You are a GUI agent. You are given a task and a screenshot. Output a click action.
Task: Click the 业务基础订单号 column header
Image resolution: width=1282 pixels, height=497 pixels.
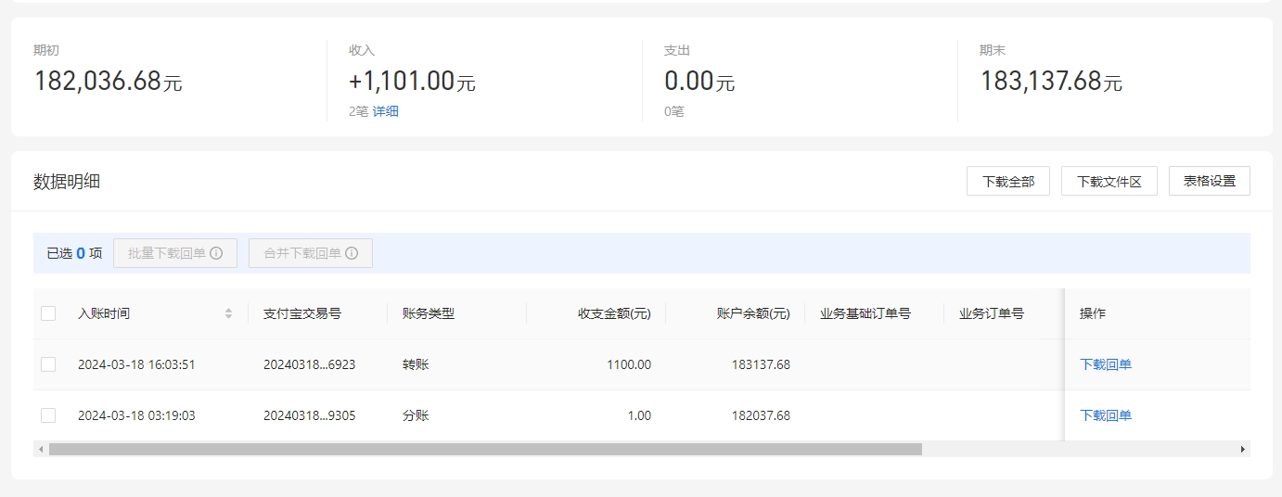coord(865,313)
